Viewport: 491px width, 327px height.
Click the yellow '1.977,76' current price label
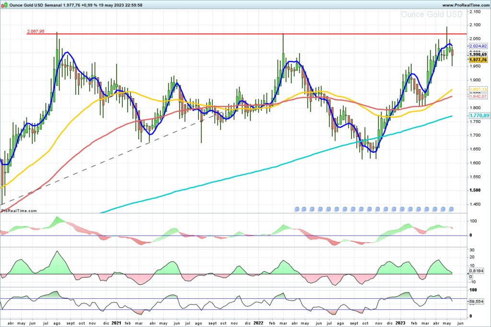click(478, 60)
